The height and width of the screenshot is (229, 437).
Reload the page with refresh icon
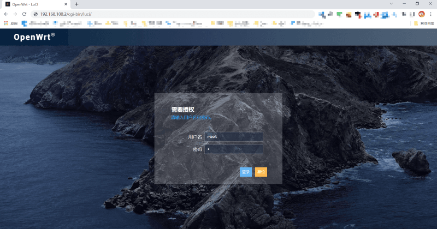pos(25,14)
